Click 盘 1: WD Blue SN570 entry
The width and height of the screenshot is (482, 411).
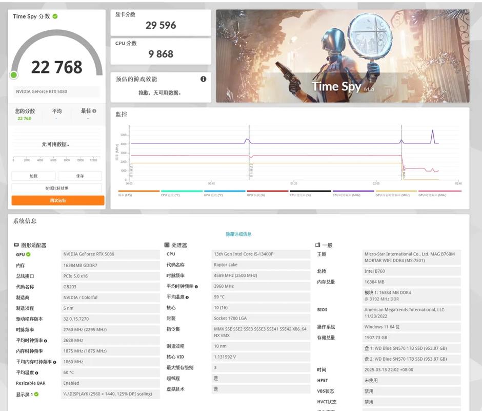click(x=412, y=348)
